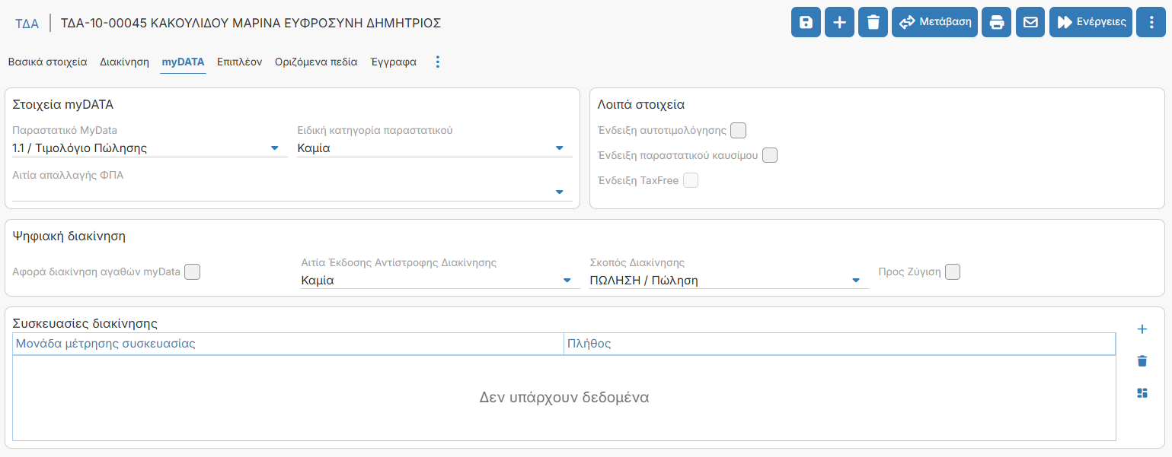Viewport: 1172px width, 457px height.
Task: Print the document with the printer icon
Action: coord(997,22)
